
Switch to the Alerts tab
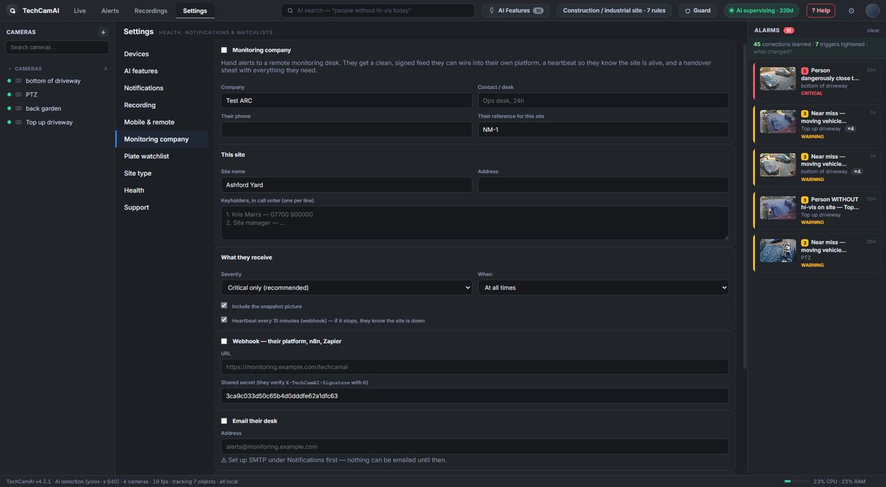(x=110, y=11)
